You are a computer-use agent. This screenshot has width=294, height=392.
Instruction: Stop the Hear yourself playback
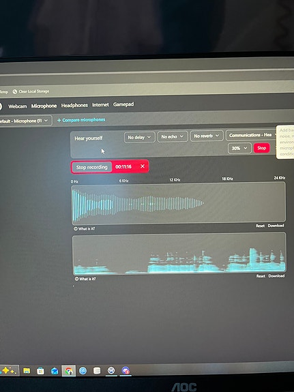(261, 148)
